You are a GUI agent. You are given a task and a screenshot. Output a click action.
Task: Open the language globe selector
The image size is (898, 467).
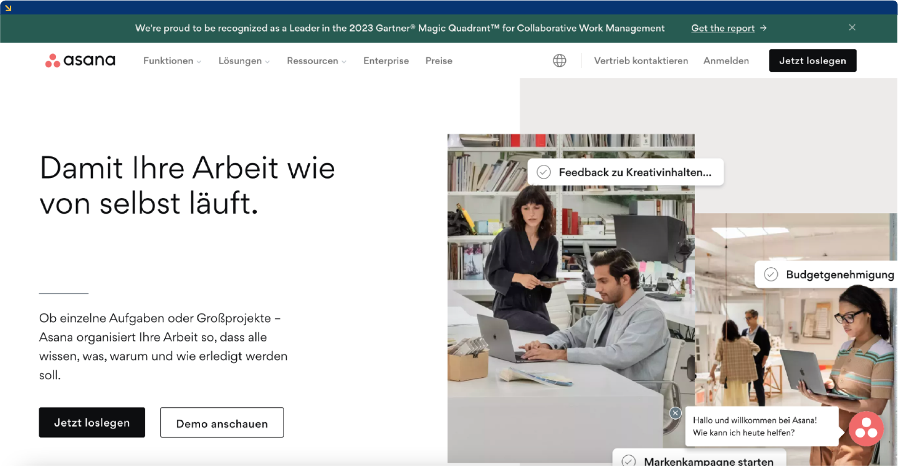tap(560, 60)
